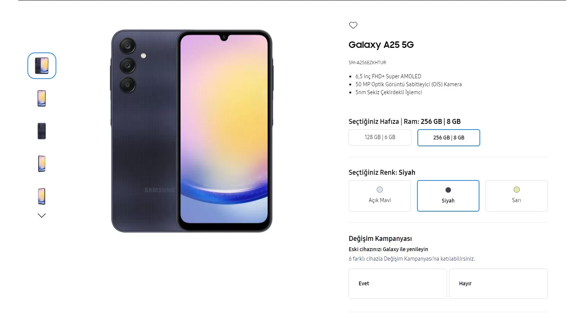Click the yellow color swatch circle
Image resolution: width=570 pixels, height=318 pixels.
click(517, 190)
